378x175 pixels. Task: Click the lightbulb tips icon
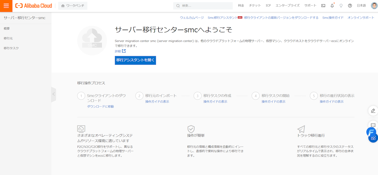(341, 6)
